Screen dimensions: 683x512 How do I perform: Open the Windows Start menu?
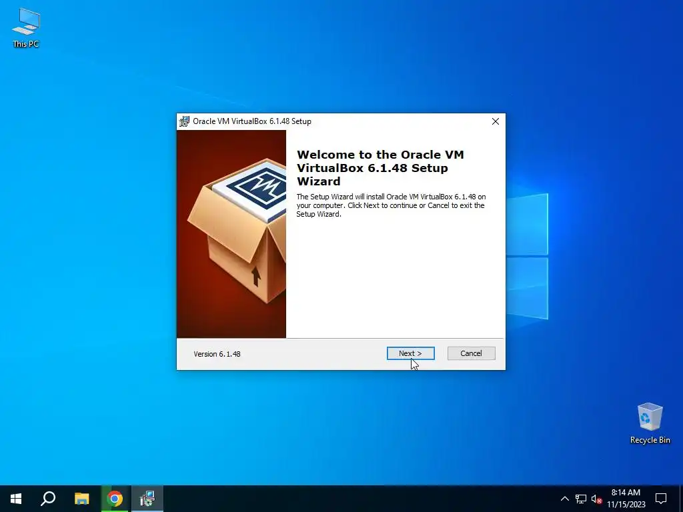coord(16,499)
